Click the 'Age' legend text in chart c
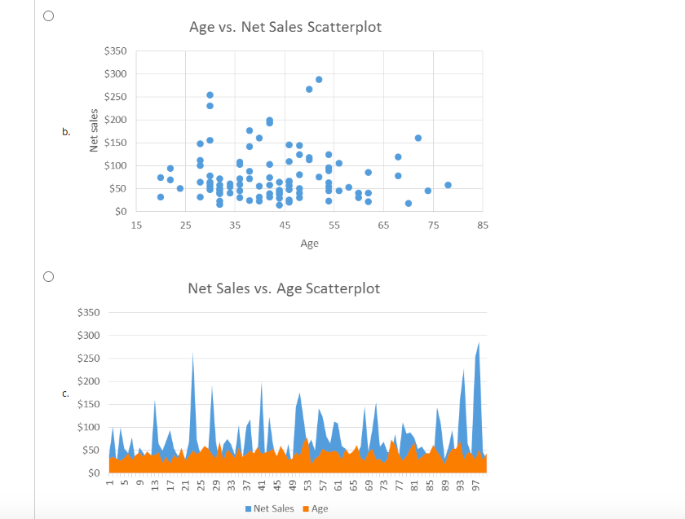Image resolution: width=685 pixels, height=519 pixels. pyautogui.click(x=320, y=509)
